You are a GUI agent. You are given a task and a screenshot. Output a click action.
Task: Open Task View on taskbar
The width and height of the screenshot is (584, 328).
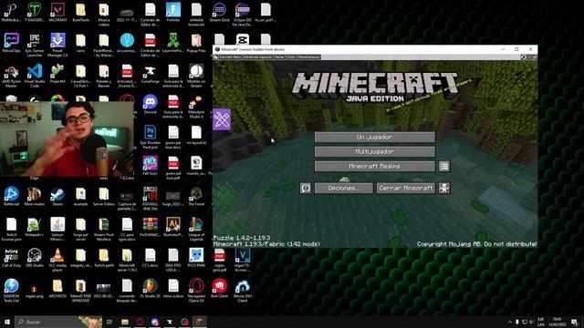click(109, 322)
